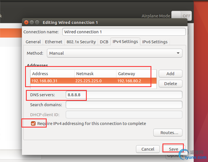Click the Delete address button
The height and width of the screenshot is (162, 208).
tap(170, 84)
